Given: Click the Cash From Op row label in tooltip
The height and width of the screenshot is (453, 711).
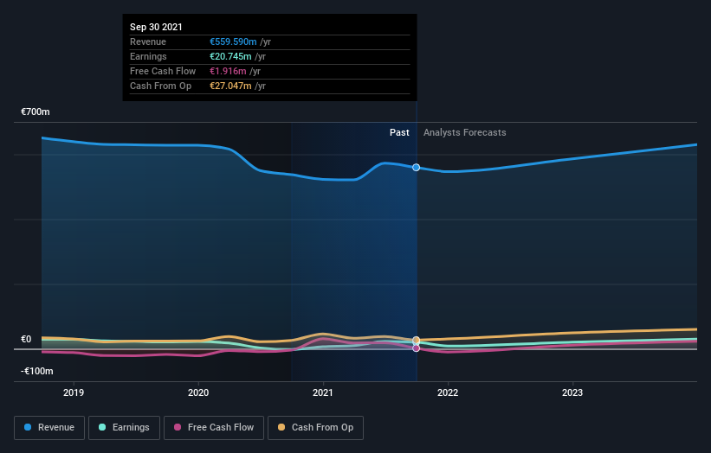Looking at the screenshot, I should (160, 86).
